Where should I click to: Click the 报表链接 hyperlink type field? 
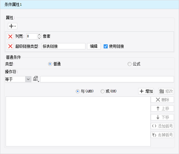63,46
